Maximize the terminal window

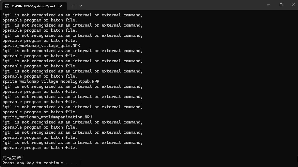tap(281, 5)
